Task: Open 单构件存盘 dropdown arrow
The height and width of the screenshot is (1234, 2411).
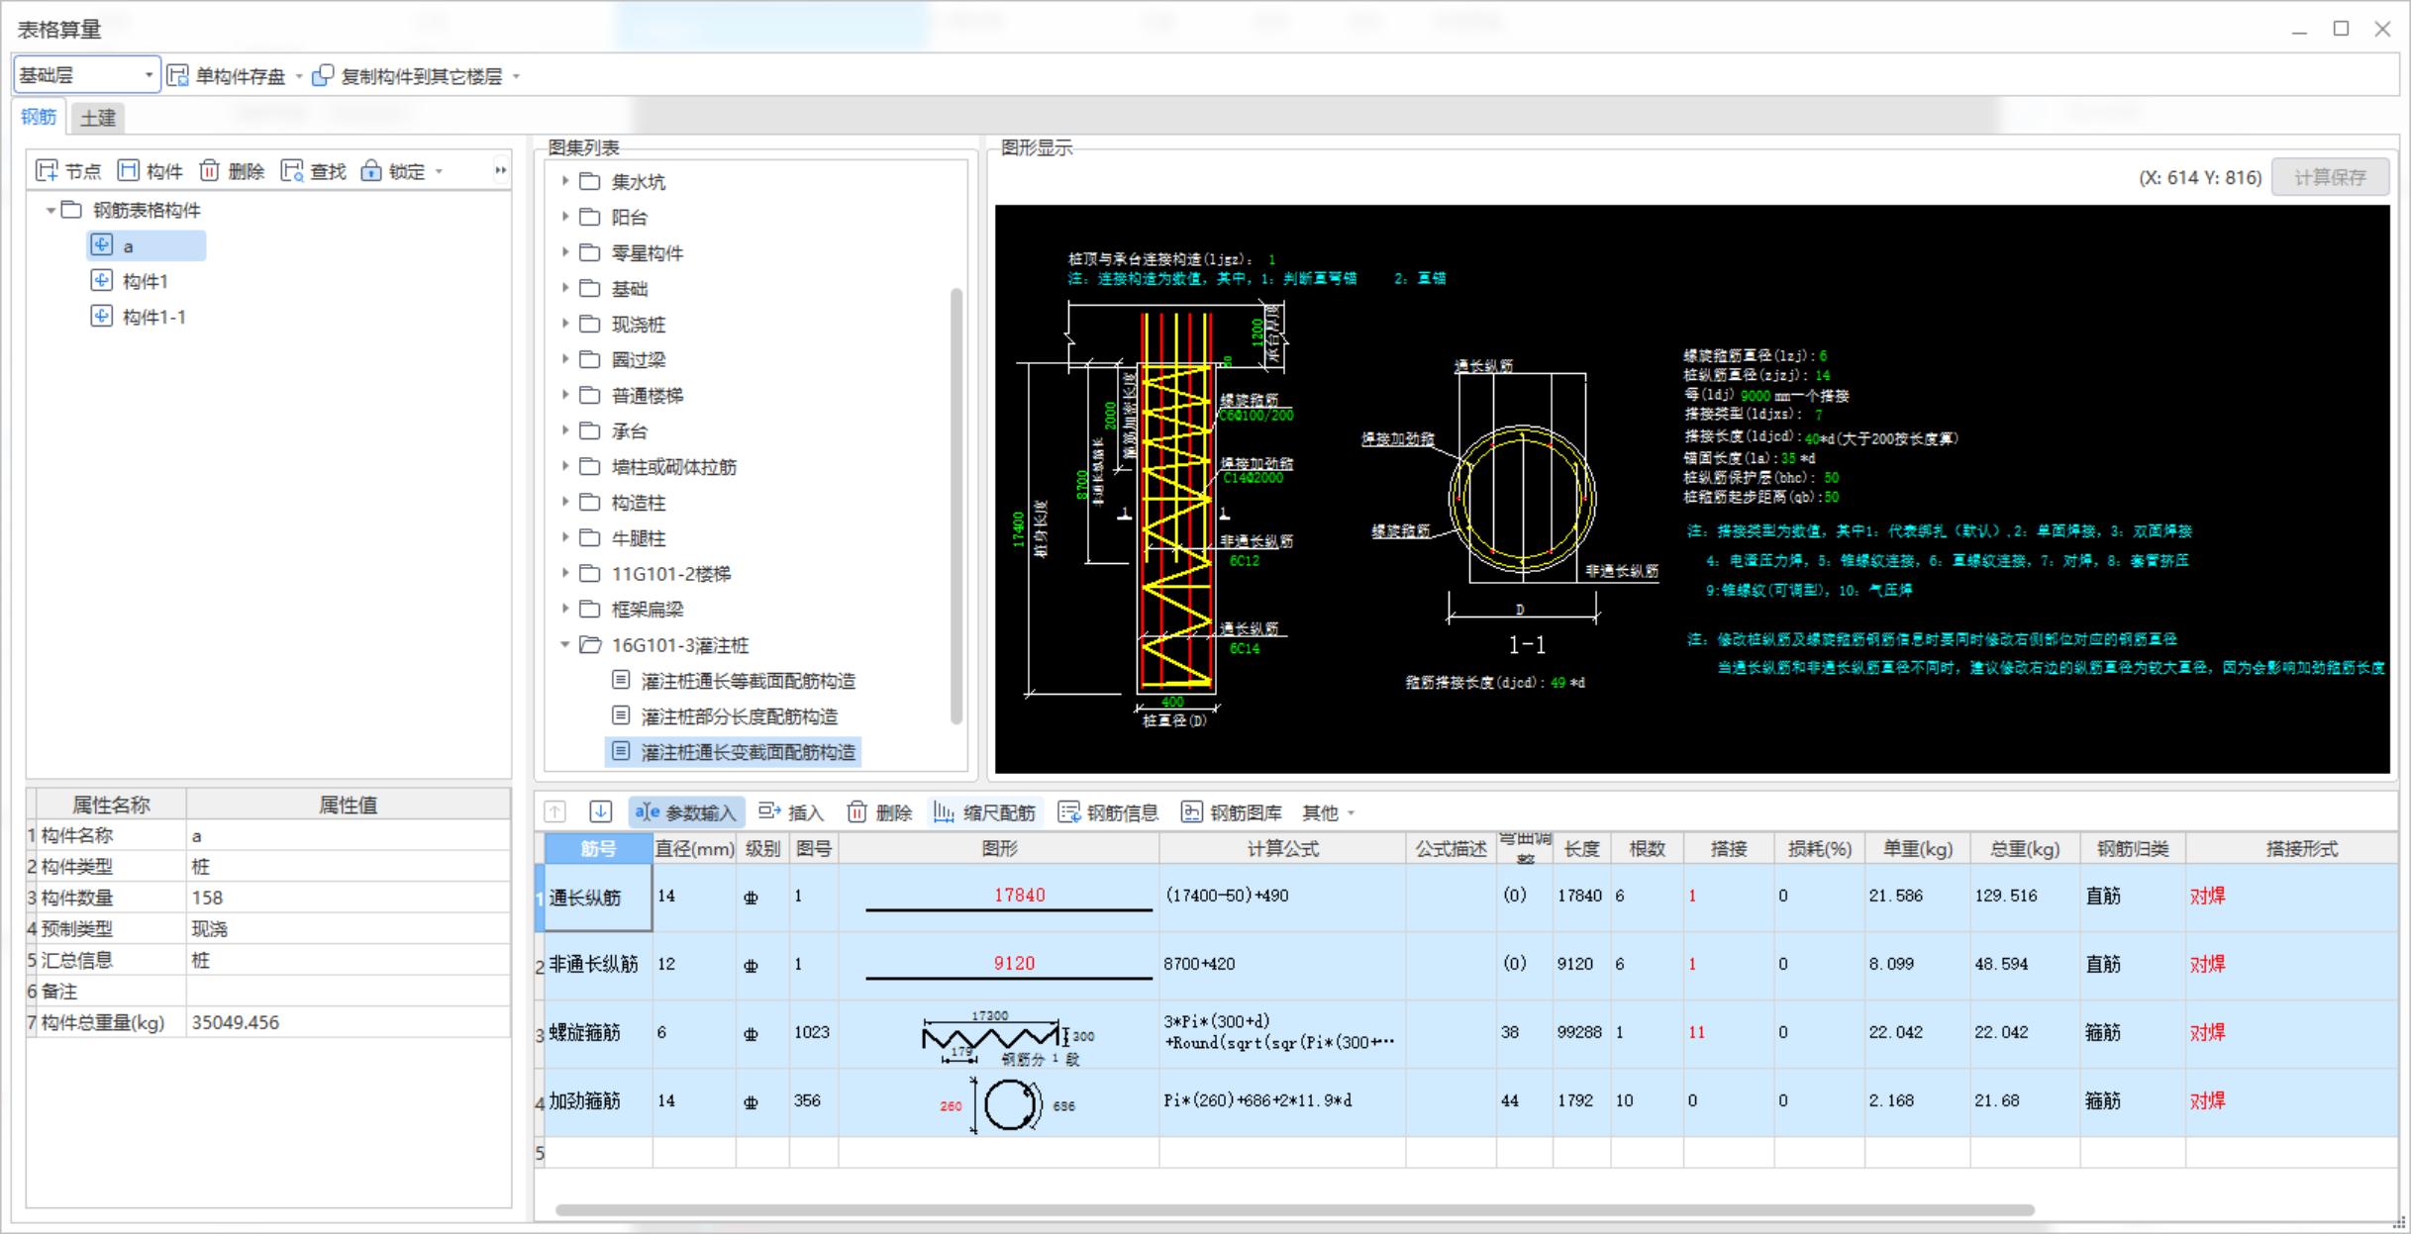Action: pos(299,77)
